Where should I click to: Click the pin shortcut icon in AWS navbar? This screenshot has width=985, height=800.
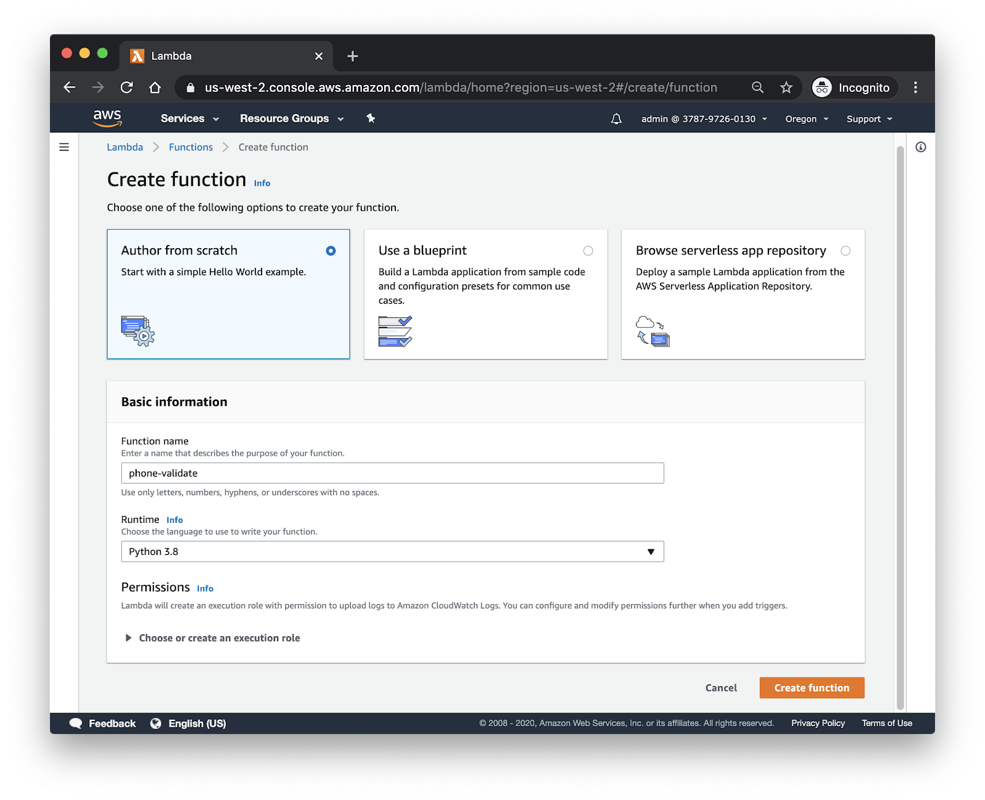point(371,118)
